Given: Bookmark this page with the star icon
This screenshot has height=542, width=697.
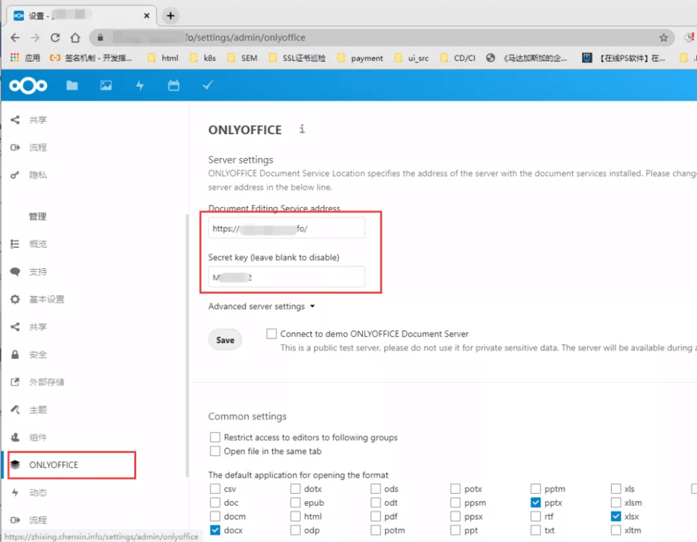Looking at the screenshot, I should [664, 38].
